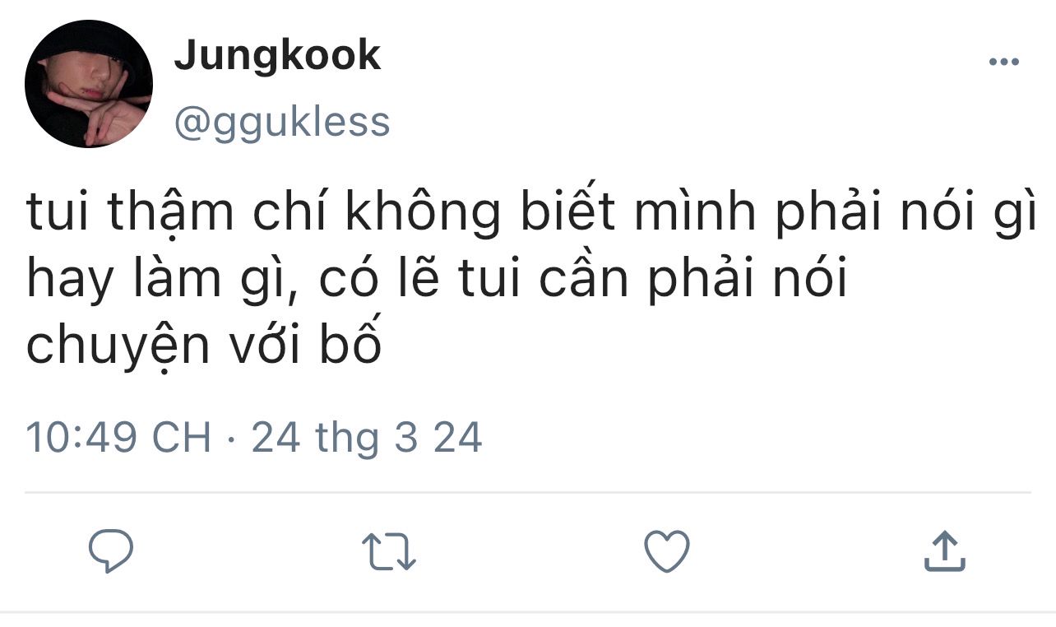Open the reply speech bubble icon
The image size is (1056, 627).
pos(111,550)
